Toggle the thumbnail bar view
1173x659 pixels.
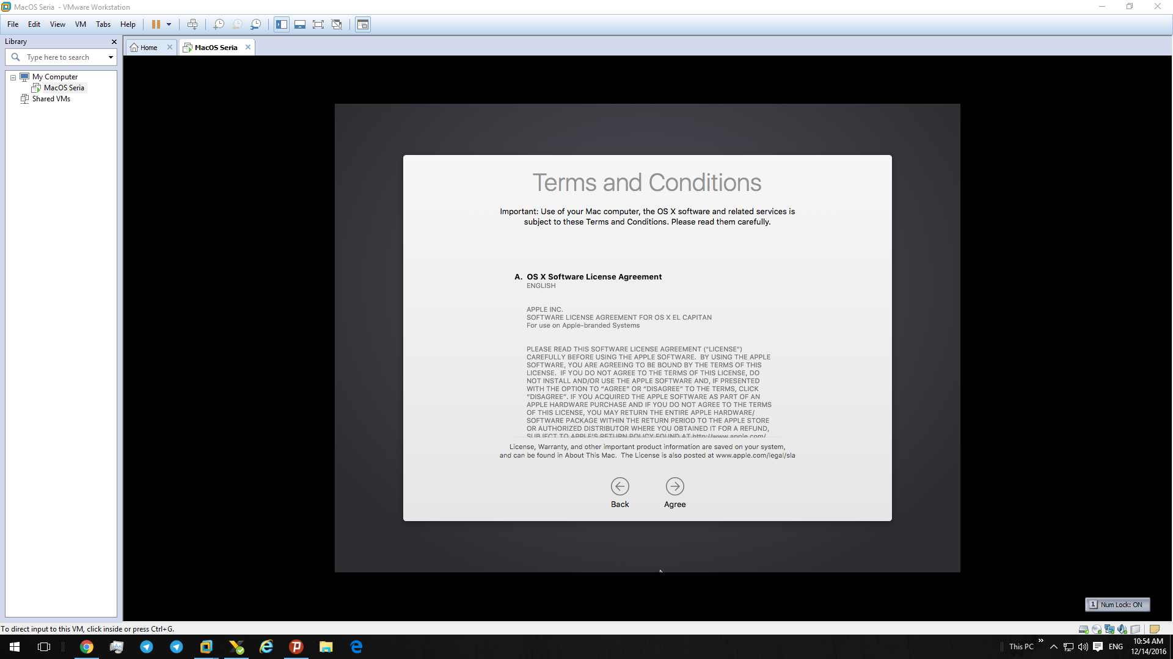point(300,24)
